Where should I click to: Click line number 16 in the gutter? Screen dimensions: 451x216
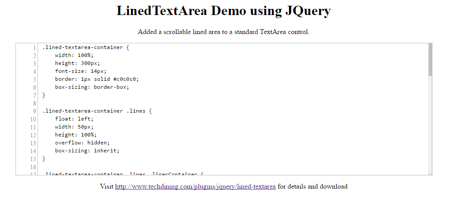click(x=33, y=167)
